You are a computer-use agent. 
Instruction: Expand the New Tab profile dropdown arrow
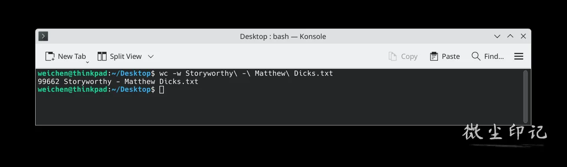tap(87, 62)
